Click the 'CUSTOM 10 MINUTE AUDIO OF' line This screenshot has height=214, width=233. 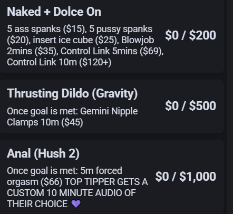pyautogui.click(x=71, y=193)
